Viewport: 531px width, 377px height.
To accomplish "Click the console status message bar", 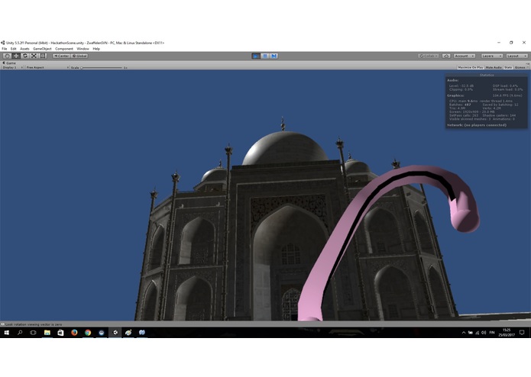I will tap(265, 324).
